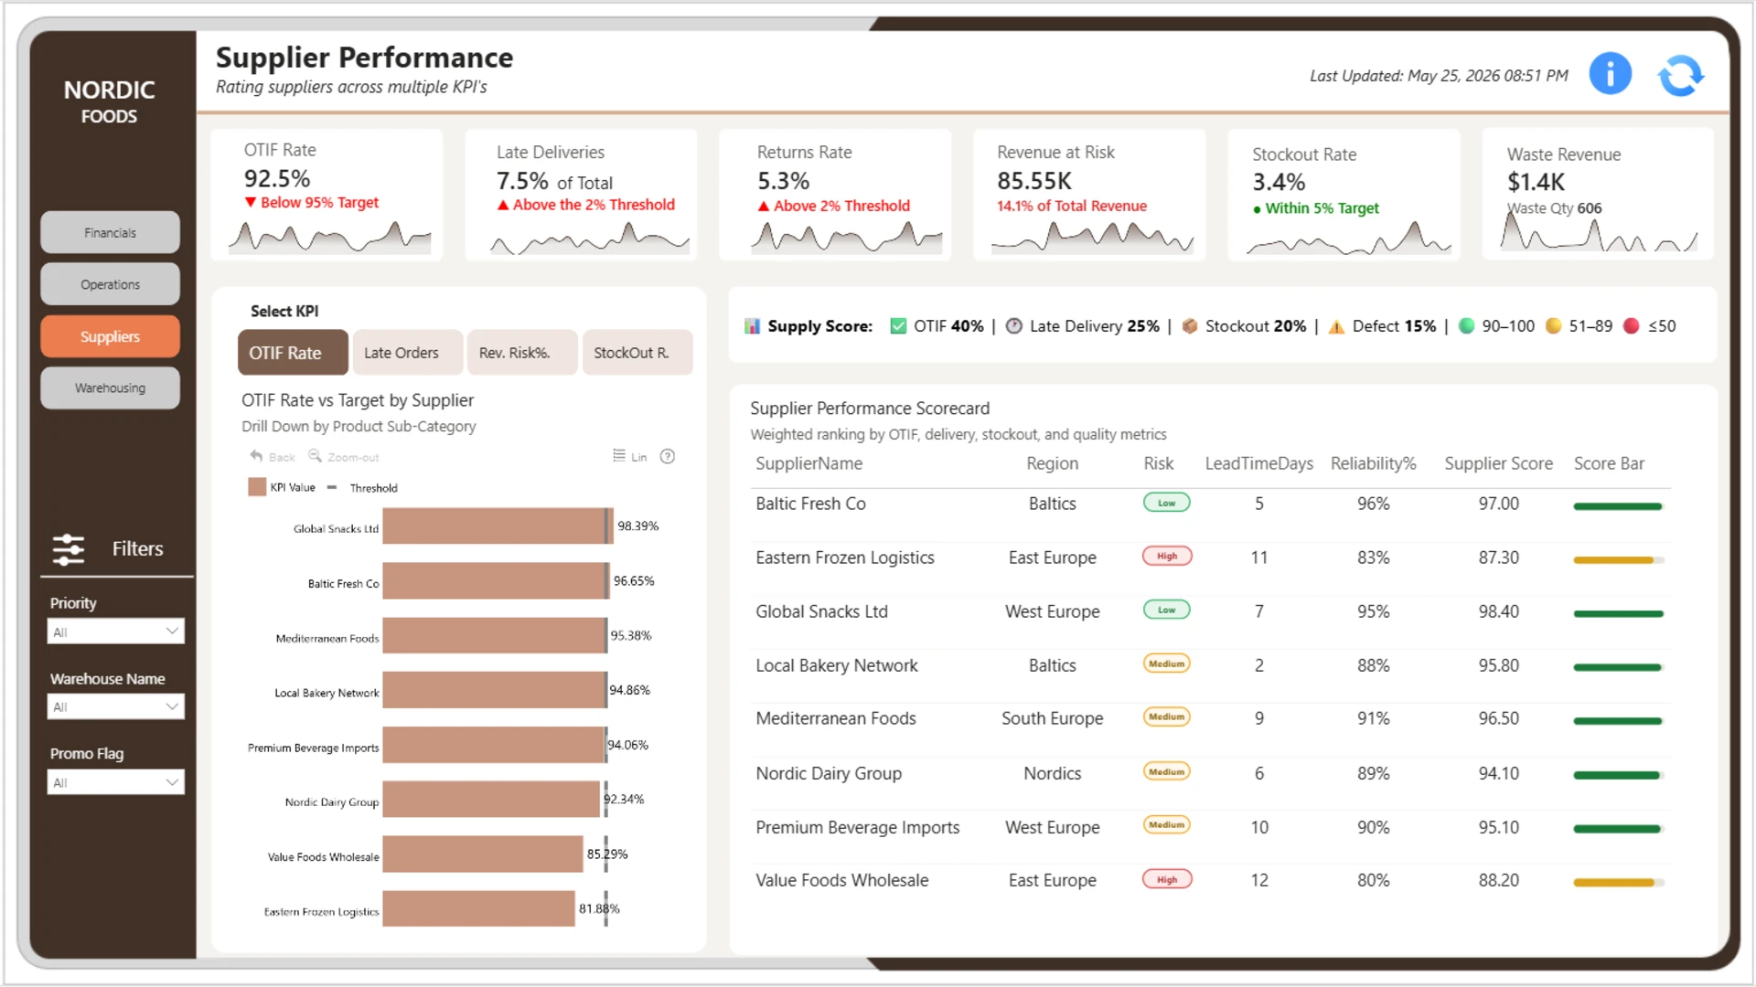
Task: Click the yellow 51–89 score legend dot
Action: (x=1553, y=326)
